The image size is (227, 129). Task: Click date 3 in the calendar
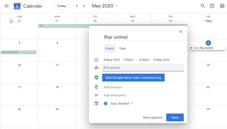[19, 43]
